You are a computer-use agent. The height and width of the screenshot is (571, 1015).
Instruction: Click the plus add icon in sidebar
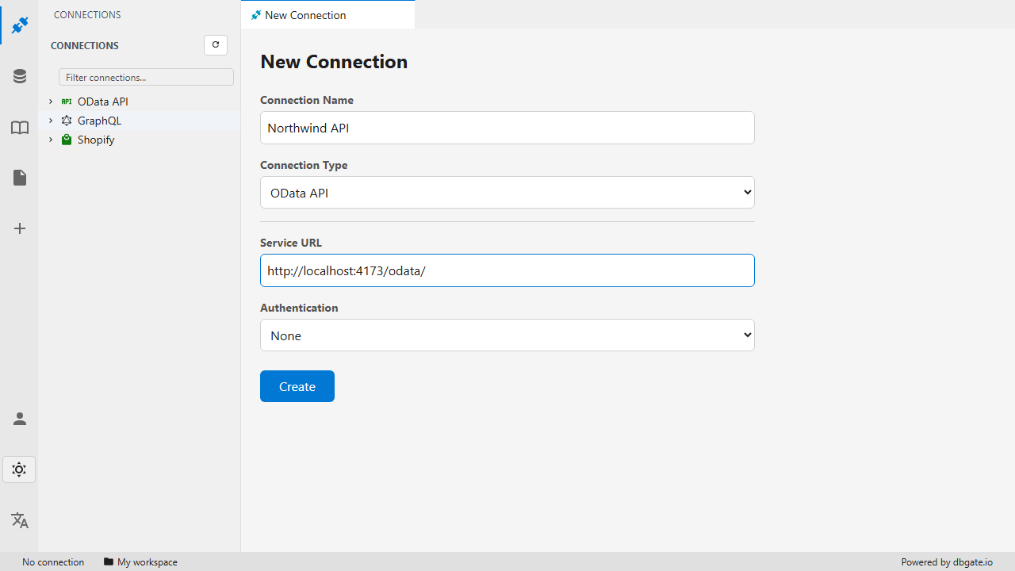coord(20,228)
